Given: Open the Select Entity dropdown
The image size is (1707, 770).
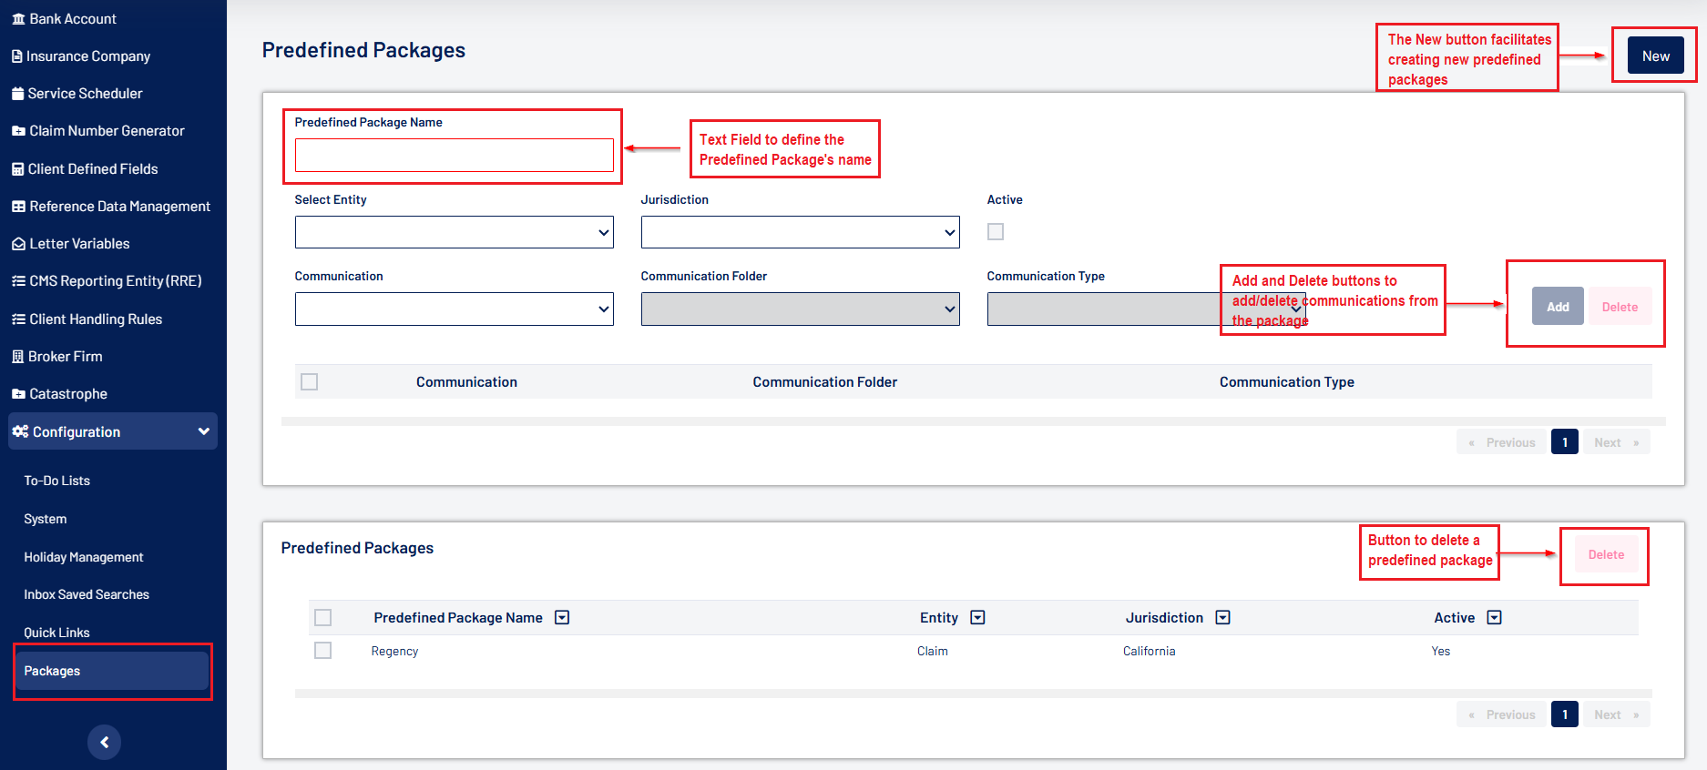Looking at the screenshot, I should [x=454, y=232].
